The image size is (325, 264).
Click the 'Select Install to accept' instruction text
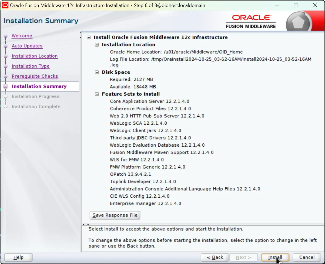click(166, 229)
